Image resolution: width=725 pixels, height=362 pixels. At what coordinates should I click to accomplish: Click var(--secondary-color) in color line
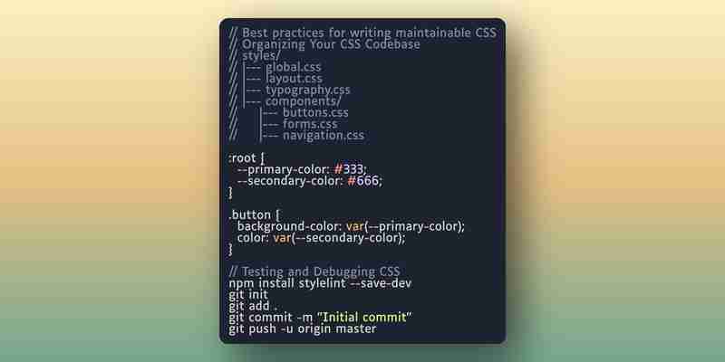(x=337, y=238)
